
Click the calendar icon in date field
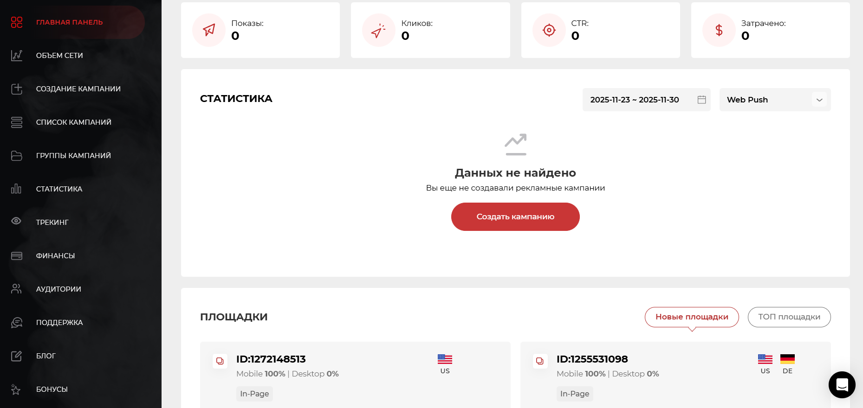click(701, 100)
